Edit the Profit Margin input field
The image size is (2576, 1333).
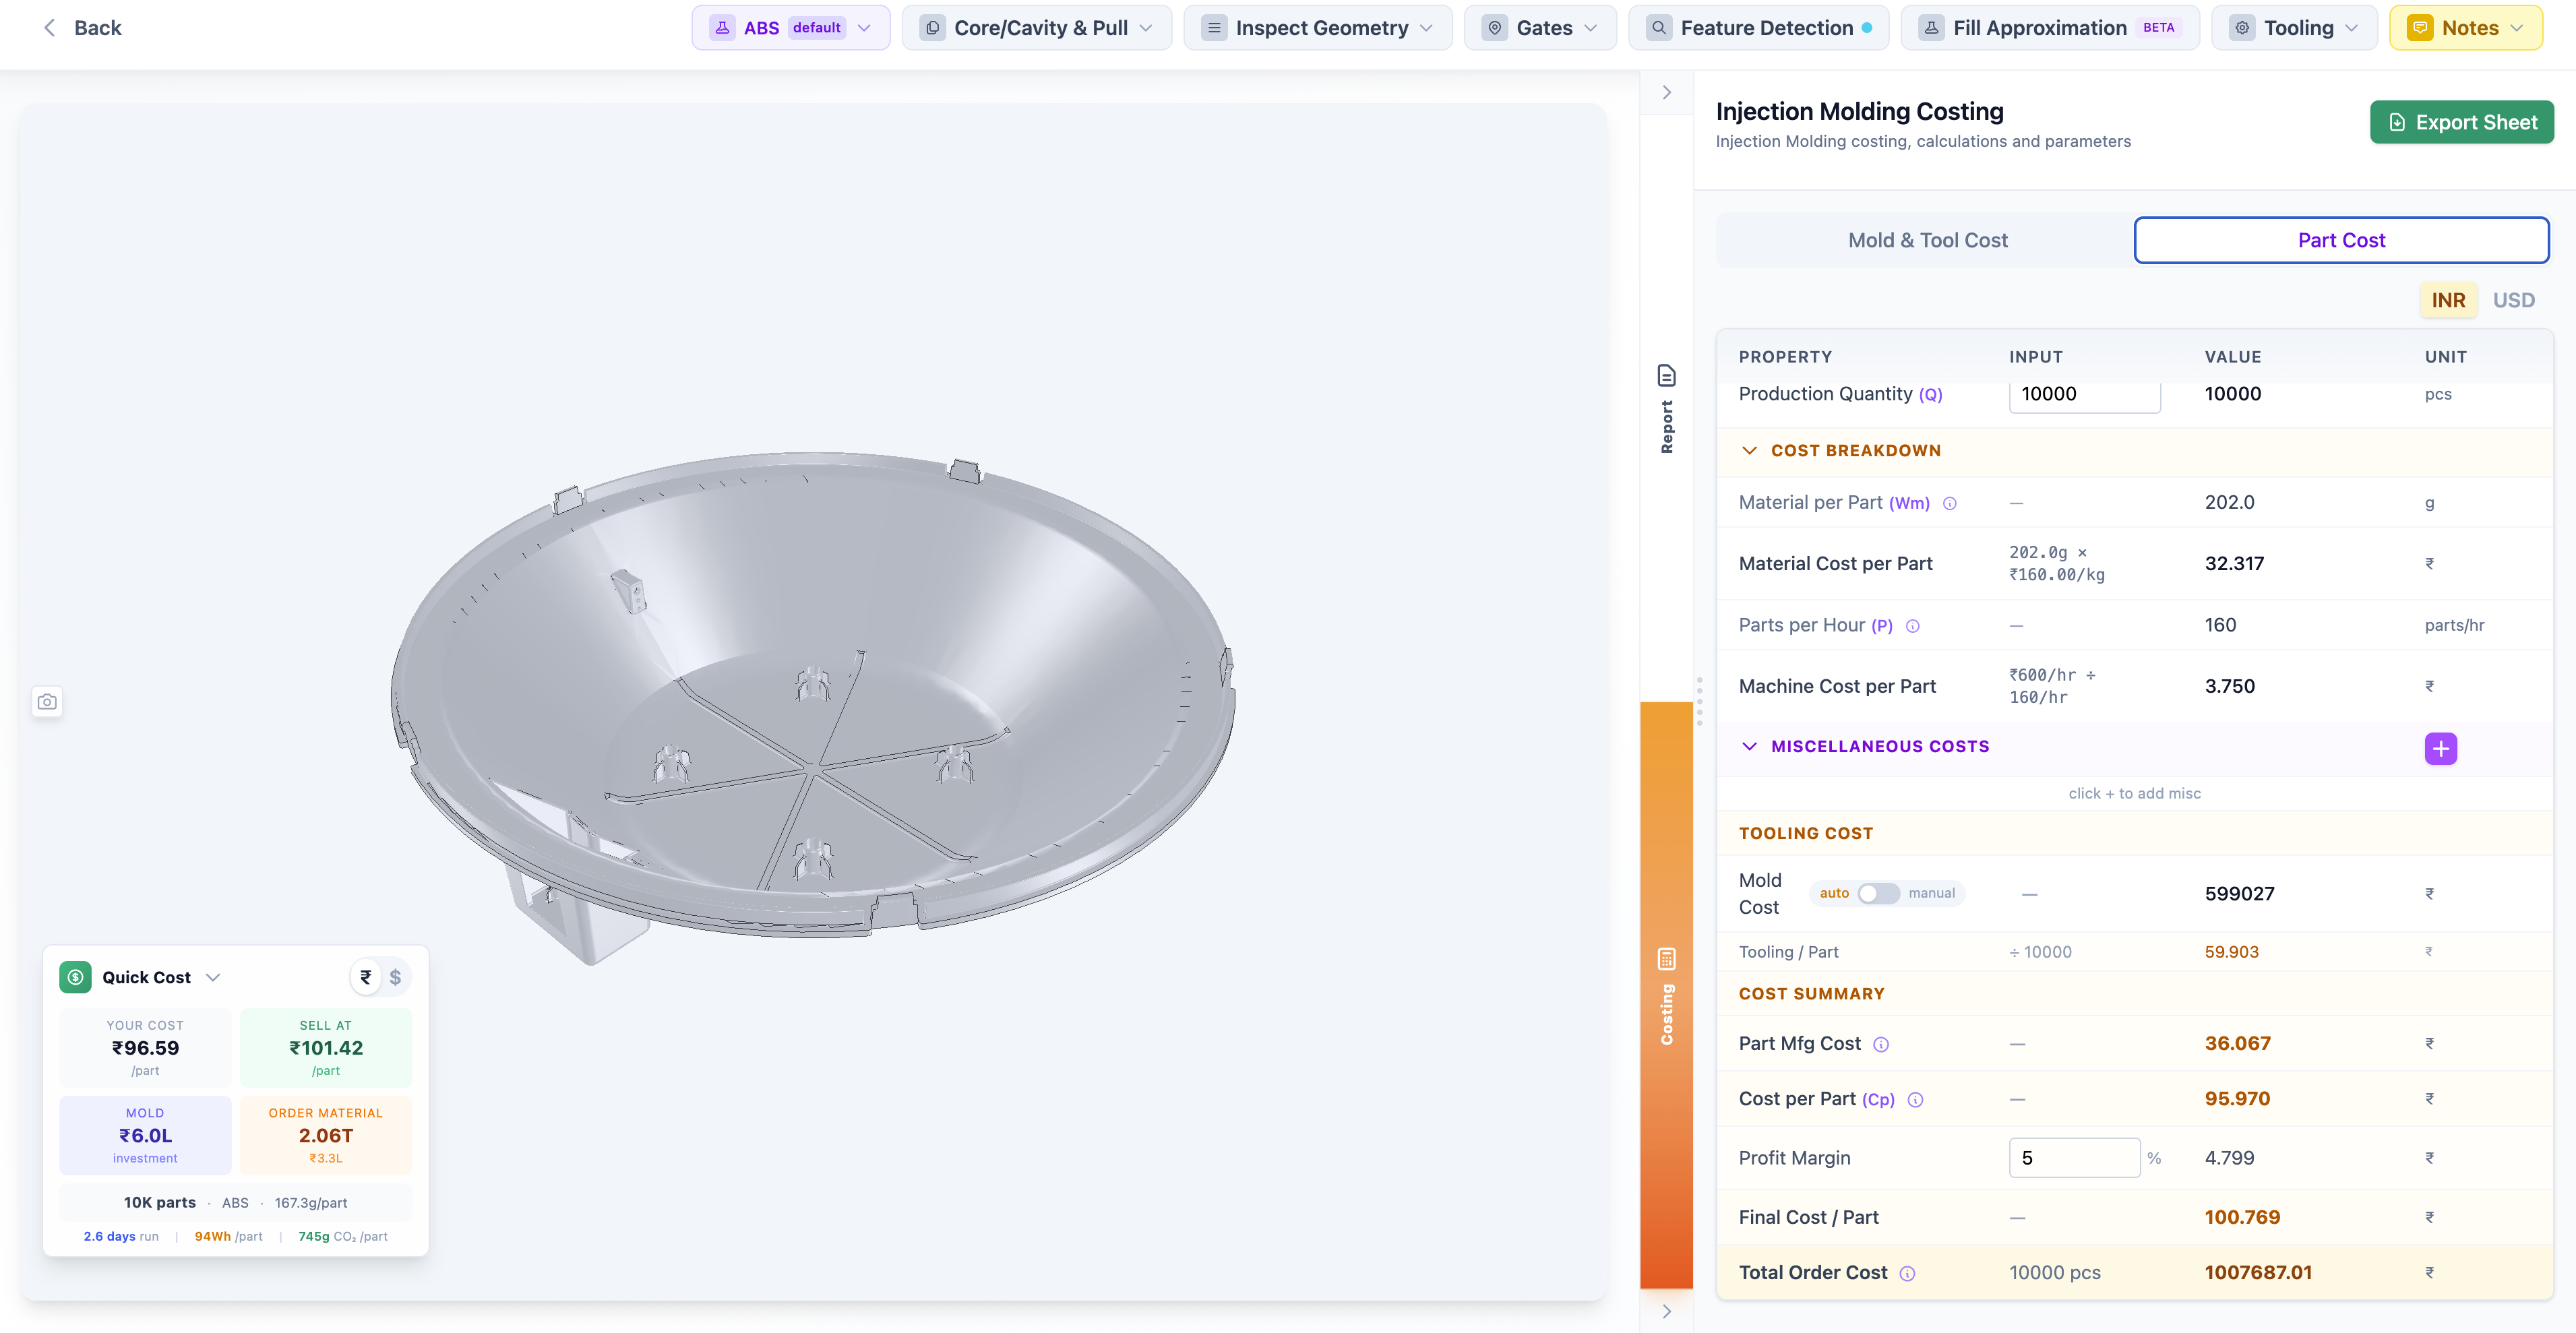pyautogui.click(x=2072, y=1157)
